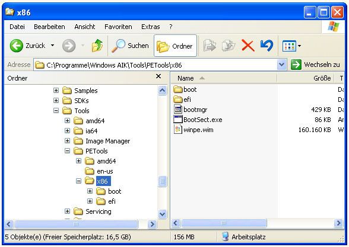
Task: Click the Arbeitsplatz status bar icon
Action: point(226,237)
